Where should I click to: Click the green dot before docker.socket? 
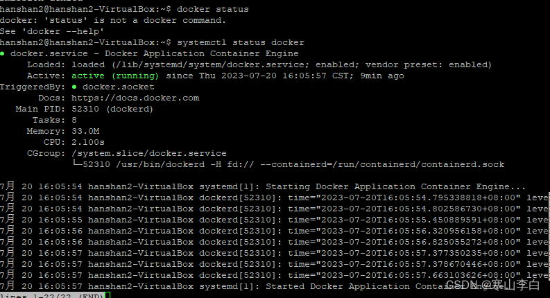(74, 87)
